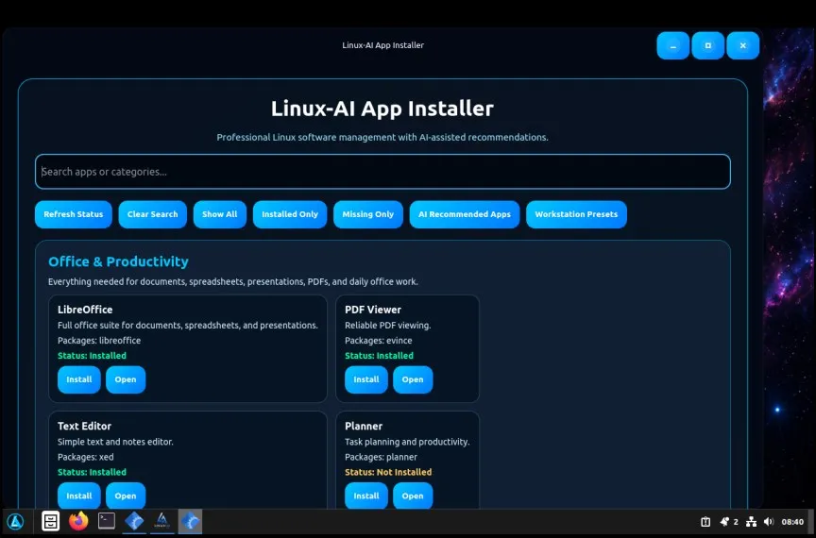Click the Linux-AI triangle logo app in taskbar
The width and height of the screenshot is (816, 538).
pos(161,521)
